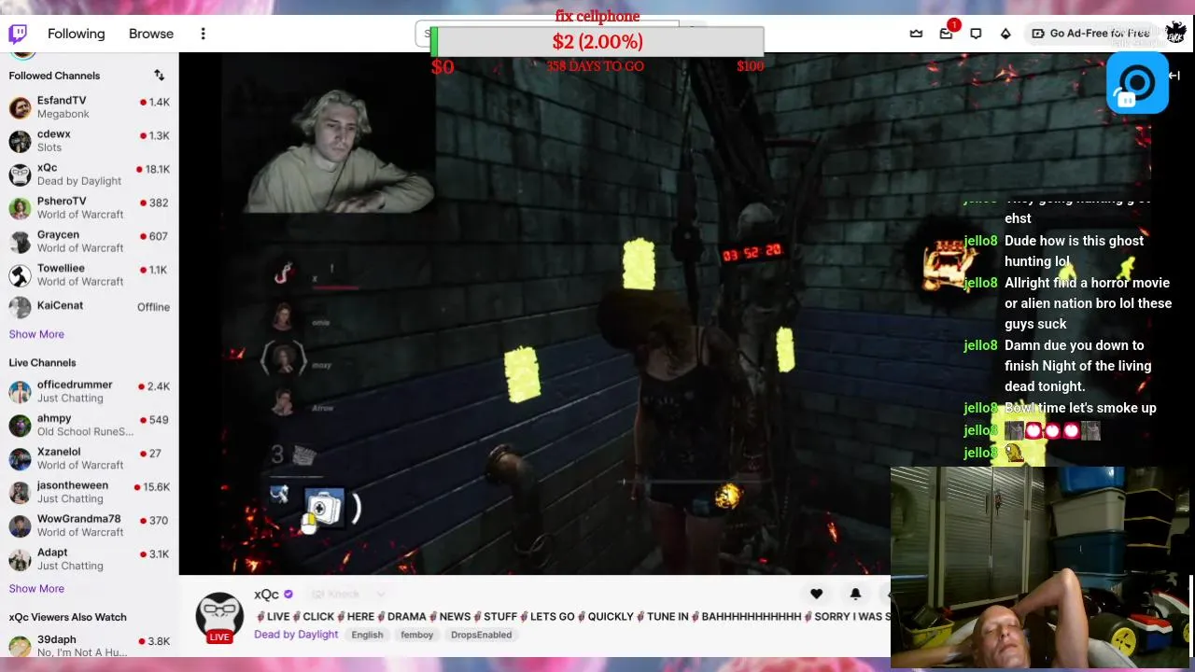The height and width of the screenshot is (672, 1195).
Task: Open the Following tab
Action: (77, 34)
